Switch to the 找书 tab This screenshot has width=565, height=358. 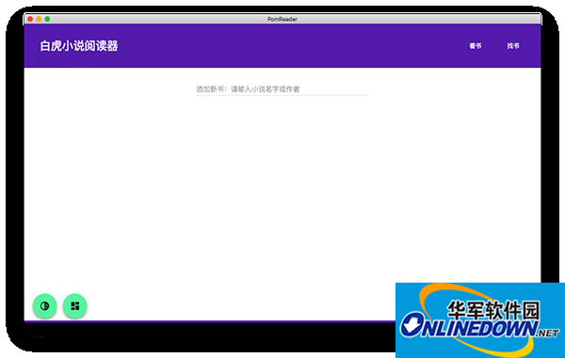(513, 46)
